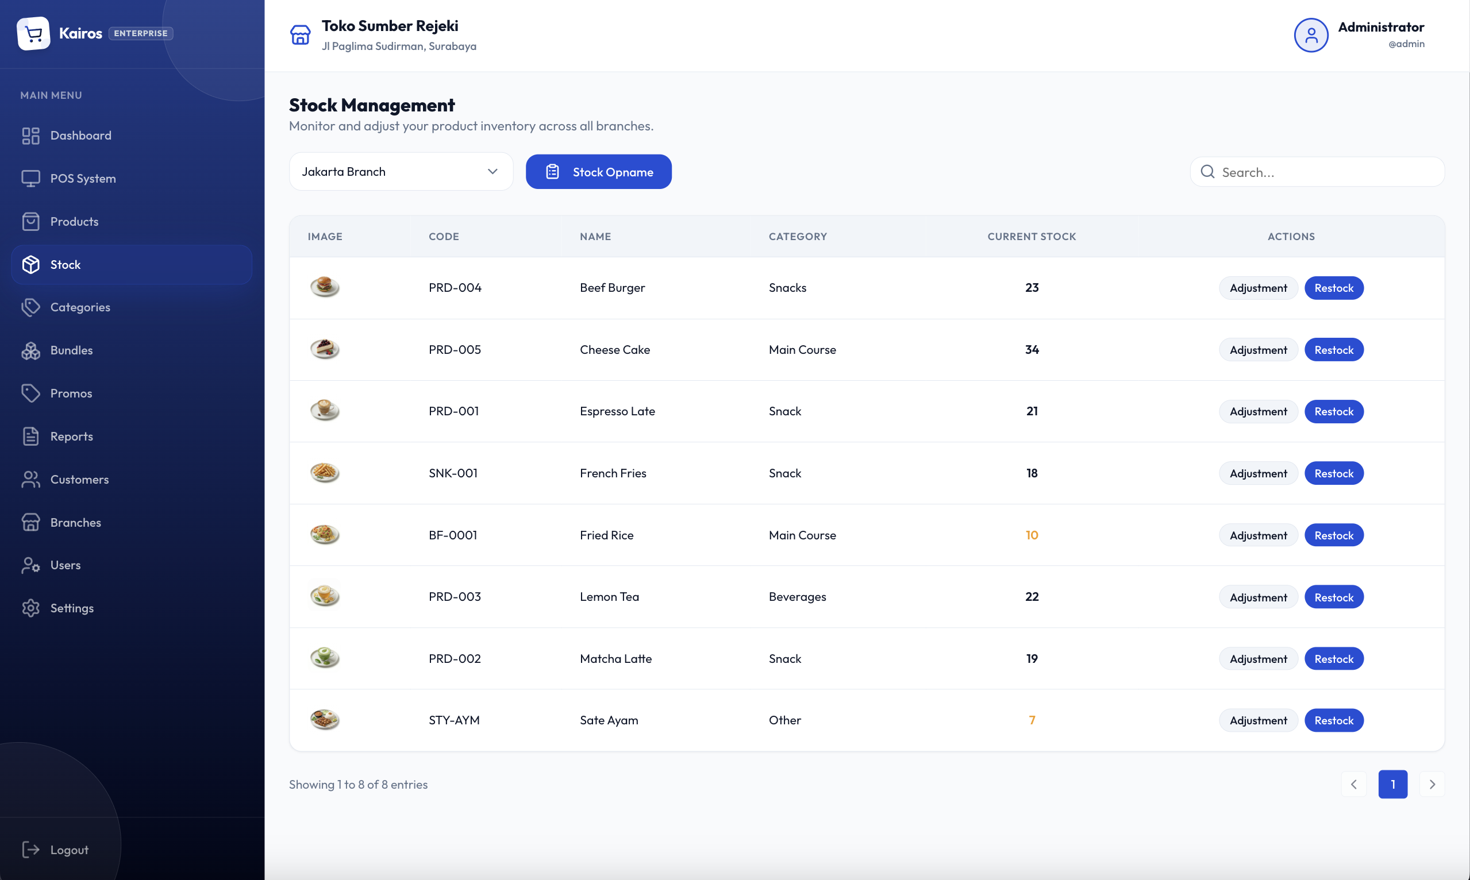Click the Categories tags icon

click(30, 307)
